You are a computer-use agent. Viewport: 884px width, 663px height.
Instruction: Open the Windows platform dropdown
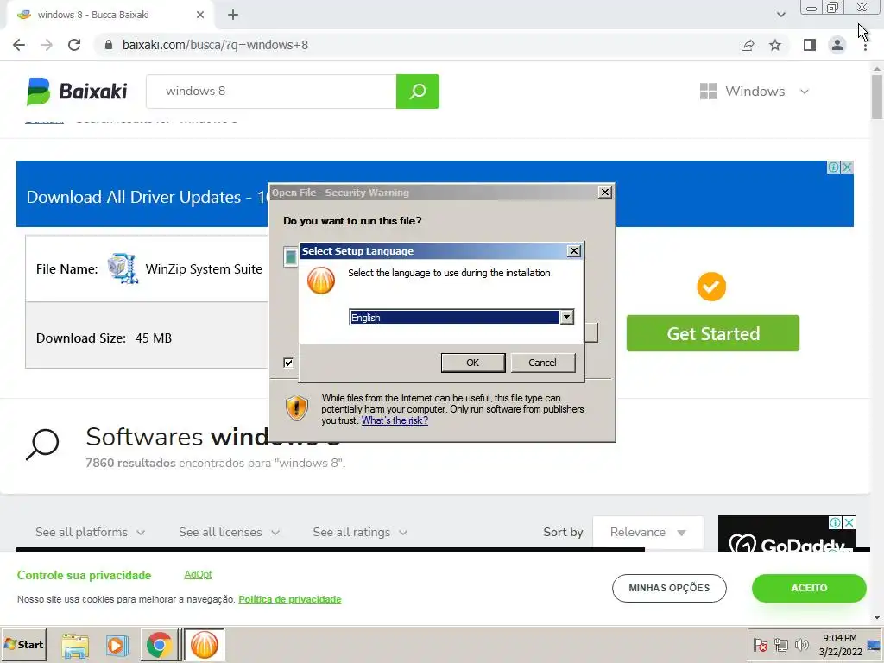[754, 92]
